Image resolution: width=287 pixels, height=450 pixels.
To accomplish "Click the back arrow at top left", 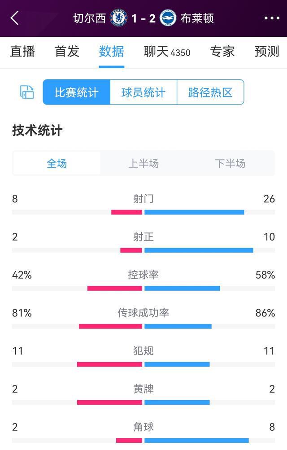I will (x=15, y=18).
